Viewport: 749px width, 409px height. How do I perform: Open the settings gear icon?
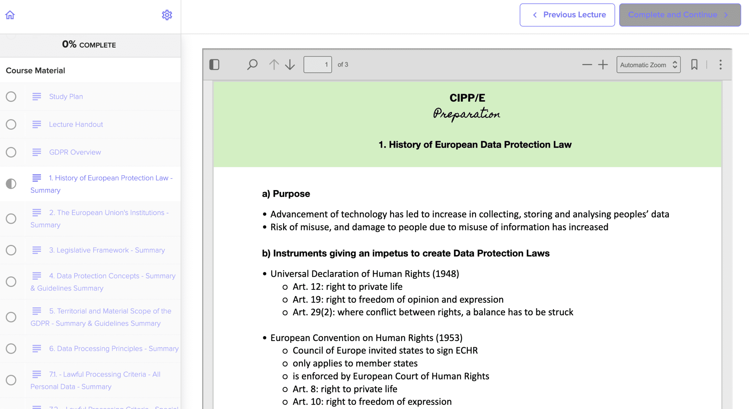coord(167,15)
